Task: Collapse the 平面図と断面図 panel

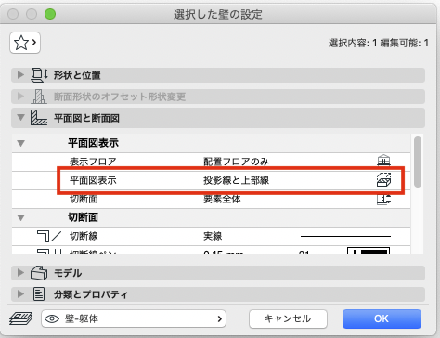Action: (x=20, y=118)
